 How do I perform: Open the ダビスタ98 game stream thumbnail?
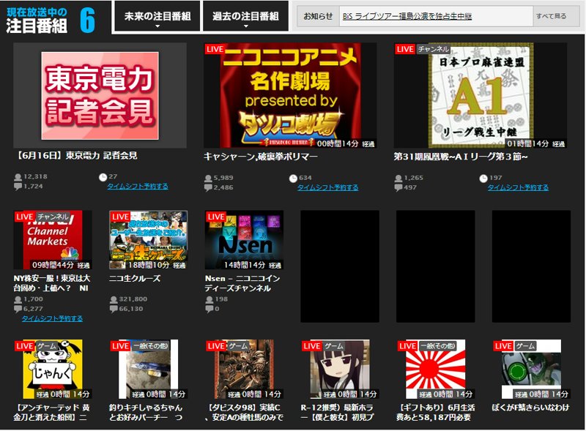(x=244, y=369)
